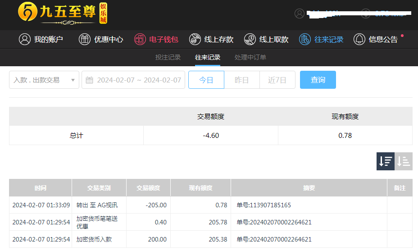Image resolution: width=418 pixels, height=251 pixels.
Task: Open 我的账户 menu
Action: click(x=49, y=39)
